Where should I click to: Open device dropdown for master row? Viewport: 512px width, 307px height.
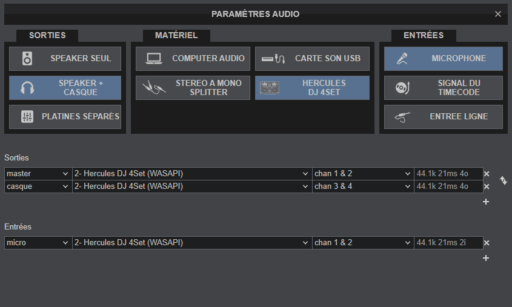click(192, 174)
